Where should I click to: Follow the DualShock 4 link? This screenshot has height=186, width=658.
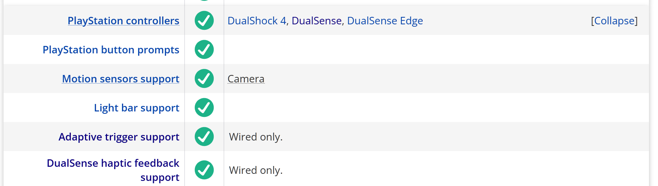[x=257, y=21]
